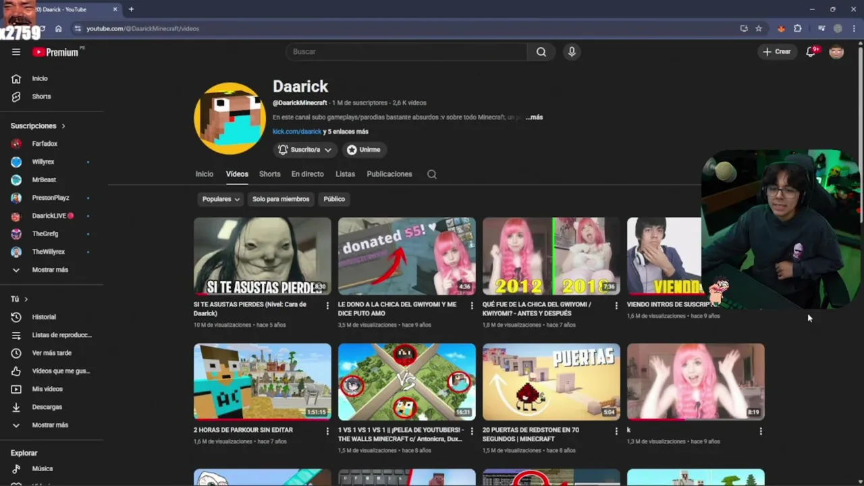The image size is (864, 486).
Task: Search within channel magnifier icon
Action: (x=432, y=174)
